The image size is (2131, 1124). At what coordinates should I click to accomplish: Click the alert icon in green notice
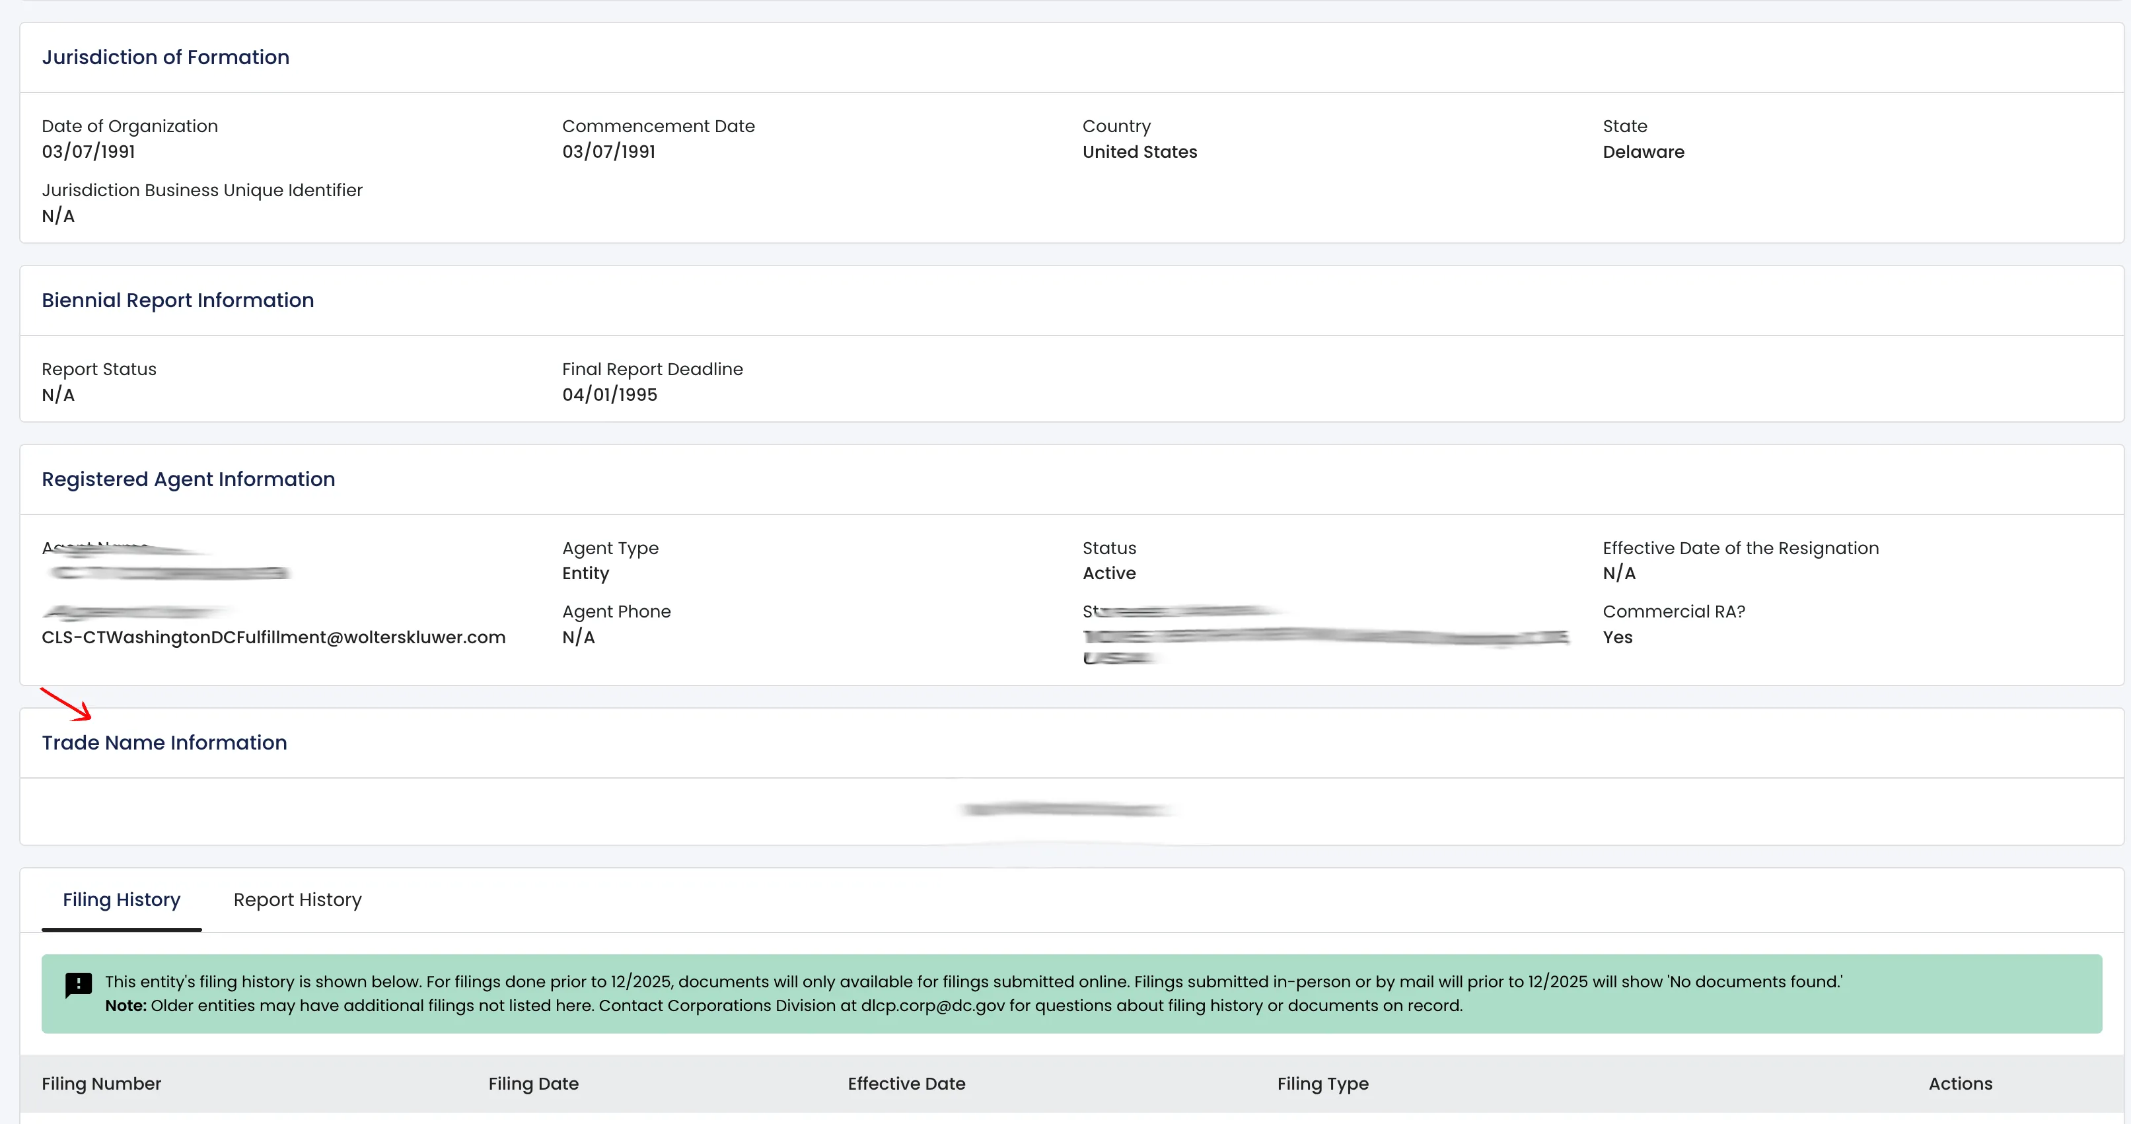click(x=79, y=985)
